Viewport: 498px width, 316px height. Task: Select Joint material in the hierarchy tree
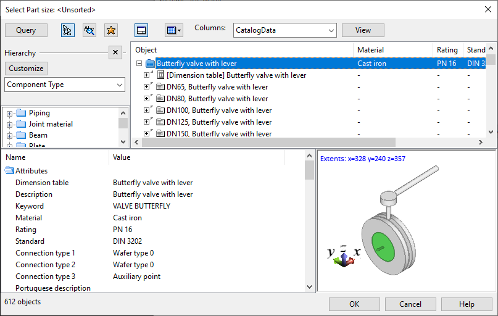click(x=51, y=124)
